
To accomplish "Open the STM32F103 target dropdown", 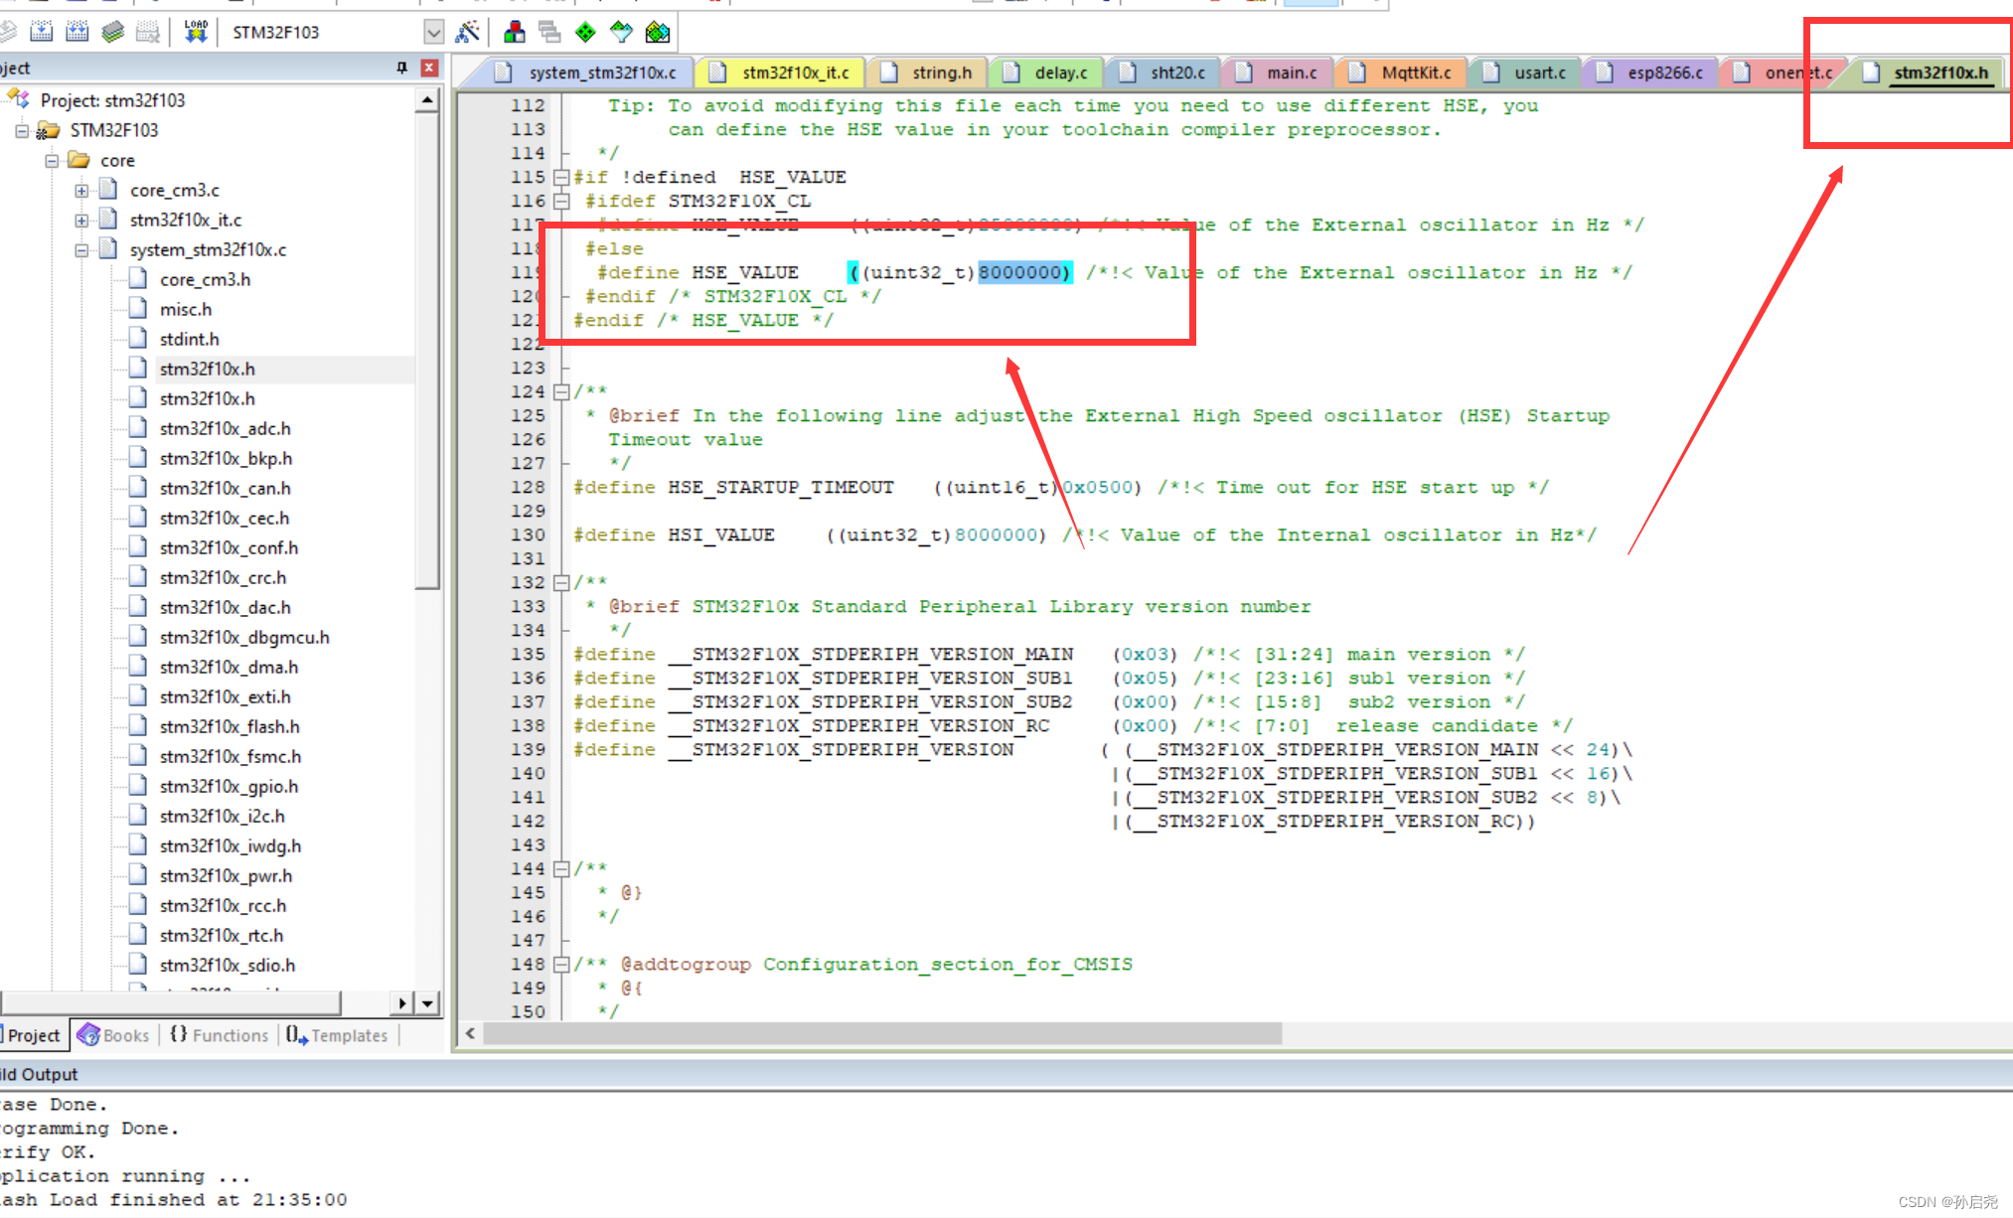I will pos(433,32).
